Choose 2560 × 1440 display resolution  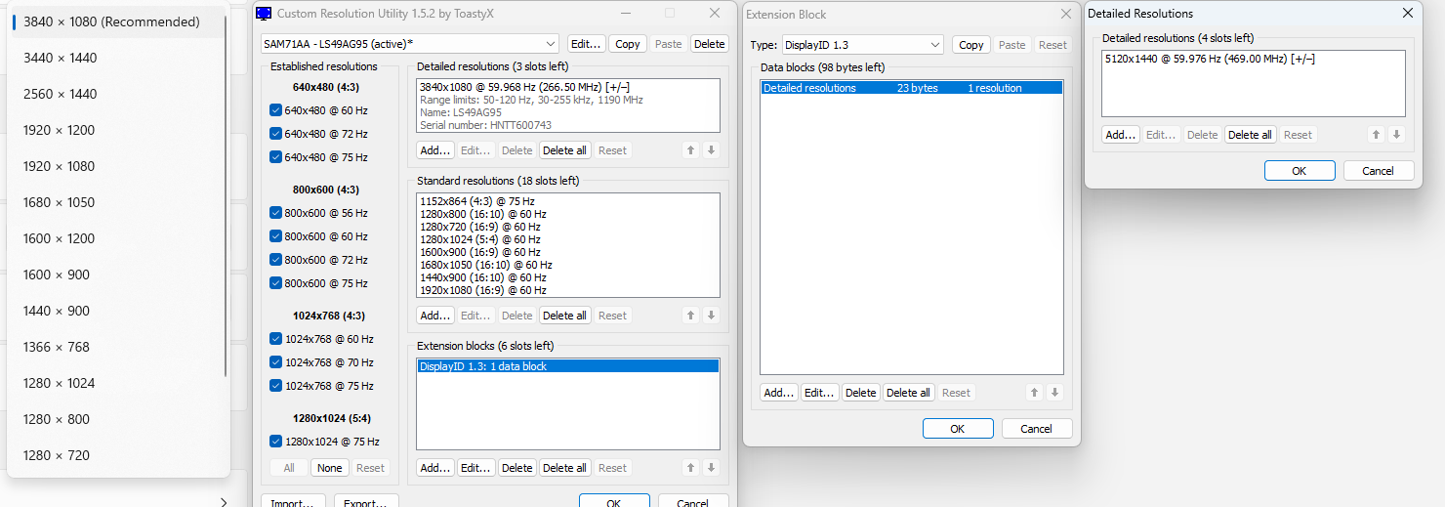click(x=61, y=94)
